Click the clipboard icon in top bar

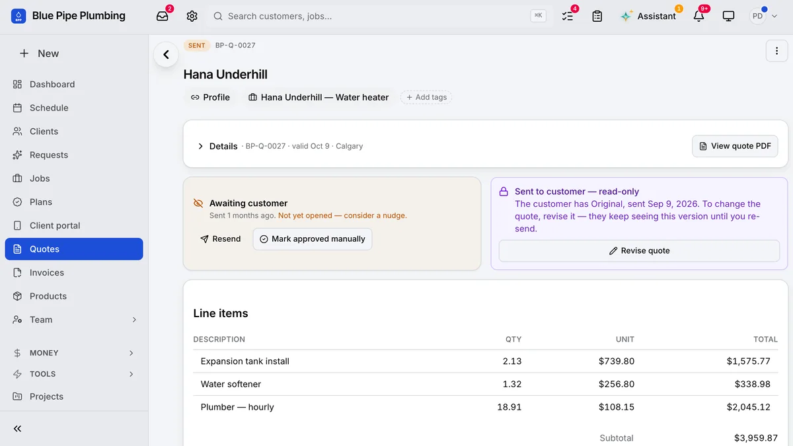tap(597, 16)
